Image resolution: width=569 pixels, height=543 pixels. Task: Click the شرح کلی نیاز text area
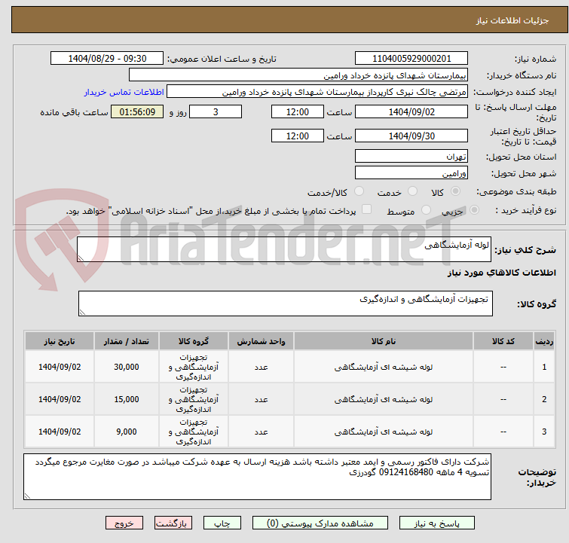pos(284,249)
